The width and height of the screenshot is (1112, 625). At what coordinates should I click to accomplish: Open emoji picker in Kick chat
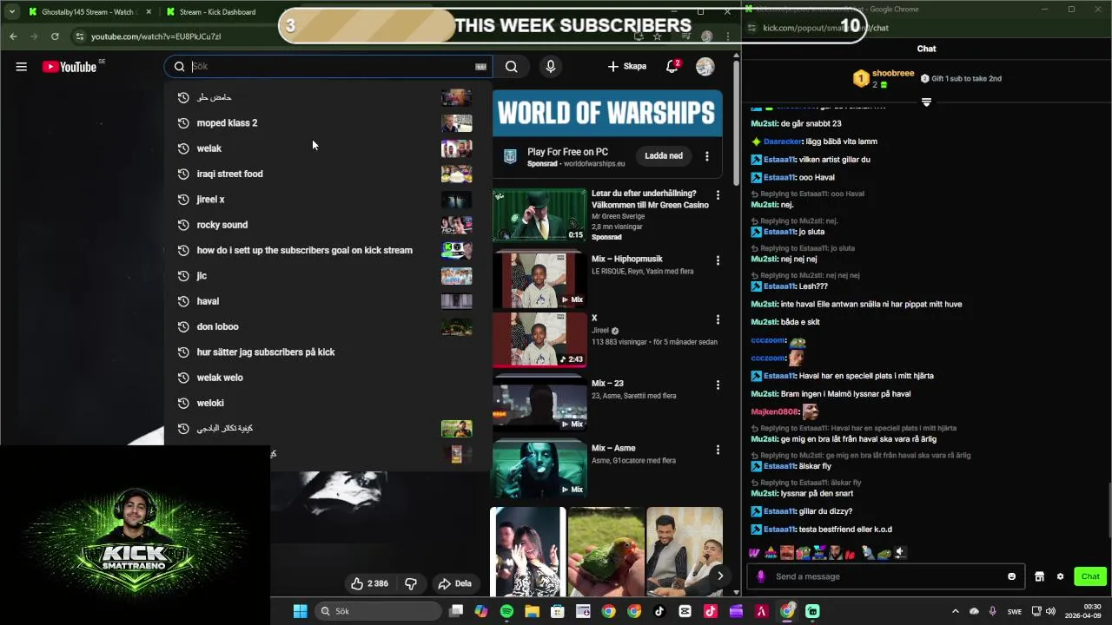[1011, 576]
